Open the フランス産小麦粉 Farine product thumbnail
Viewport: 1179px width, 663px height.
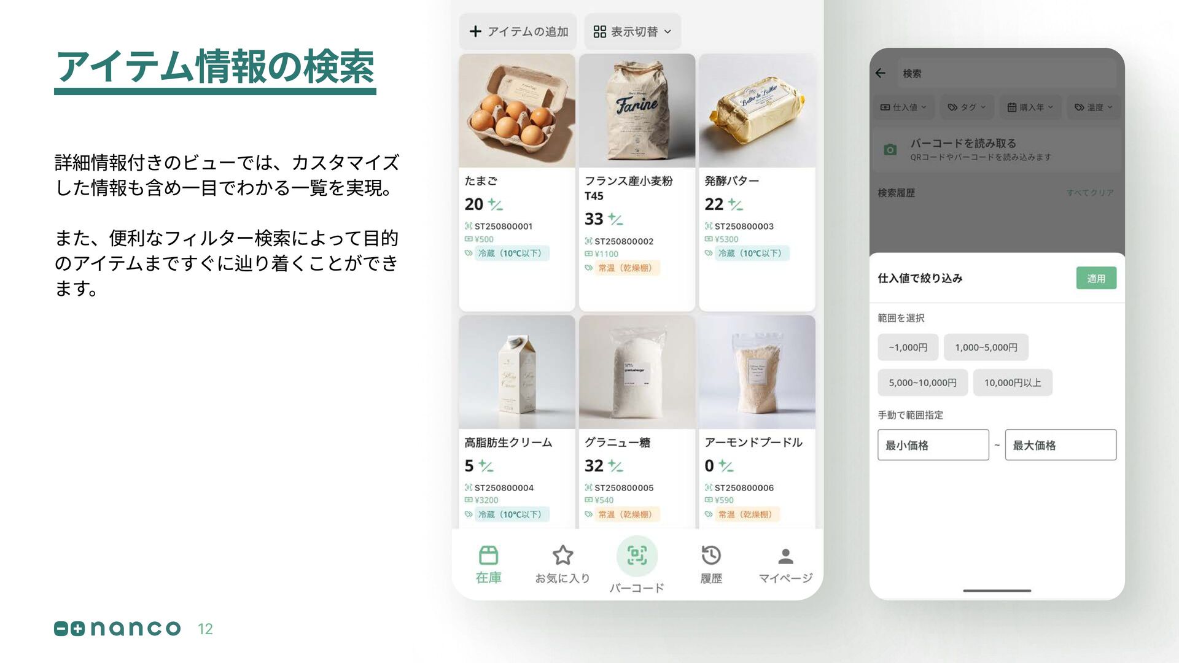637,110
